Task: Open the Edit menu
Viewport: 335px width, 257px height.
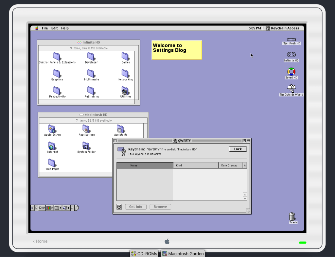Action: click(54, 28)
